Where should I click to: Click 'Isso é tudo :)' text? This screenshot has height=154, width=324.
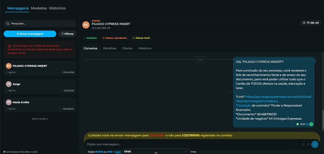pyautogui.click(x=40, y=119)
